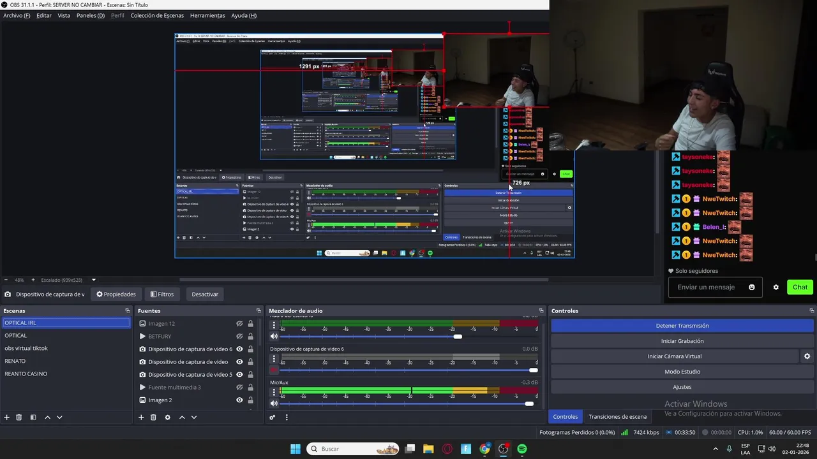The width and height of the screenshot is (817, 459).
Task: Hide Dispositivo de captura de video 6
Action: coord(239,349)
